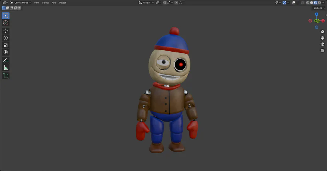The image size is (327, 171).
Task: Toggle viewport gizmos display
Action: click(284, 3)
